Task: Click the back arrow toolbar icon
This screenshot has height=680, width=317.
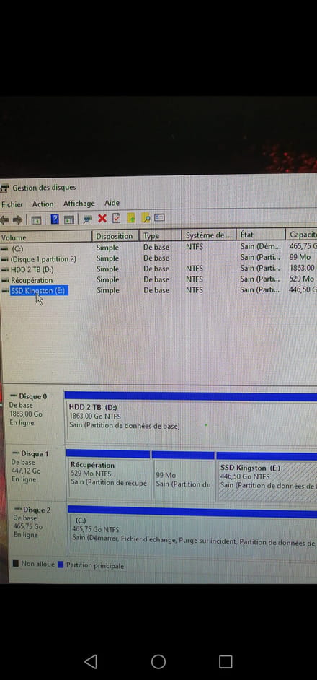Action: [4, 220]
